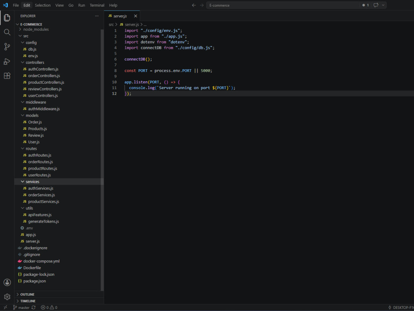Click the server.js breadcrumb segment

pyautogui.click(x=132, y=24)
